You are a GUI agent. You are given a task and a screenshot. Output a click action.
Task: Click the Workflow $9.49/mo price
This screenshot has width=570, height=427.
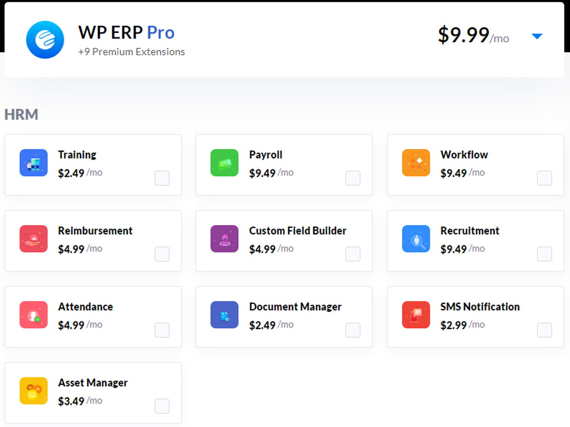click(463, 173)
